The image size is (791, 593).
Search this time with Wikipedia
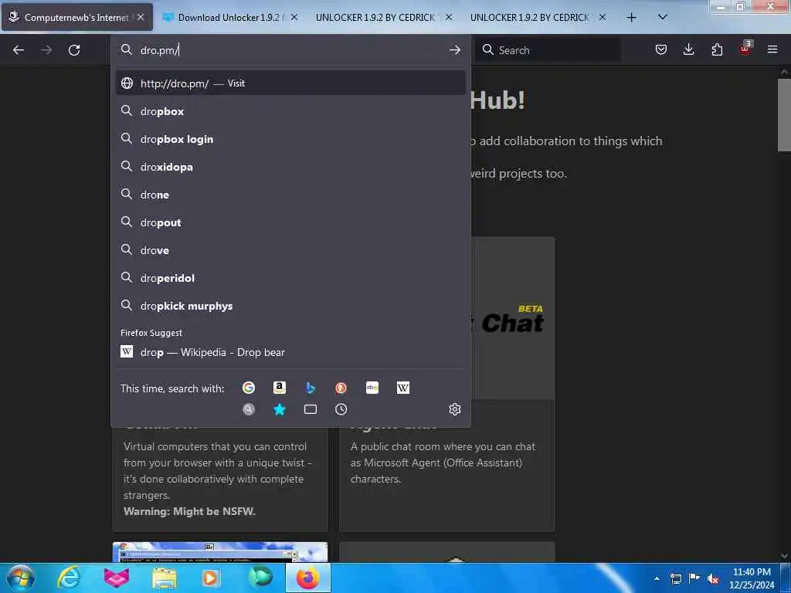[403, 388]
